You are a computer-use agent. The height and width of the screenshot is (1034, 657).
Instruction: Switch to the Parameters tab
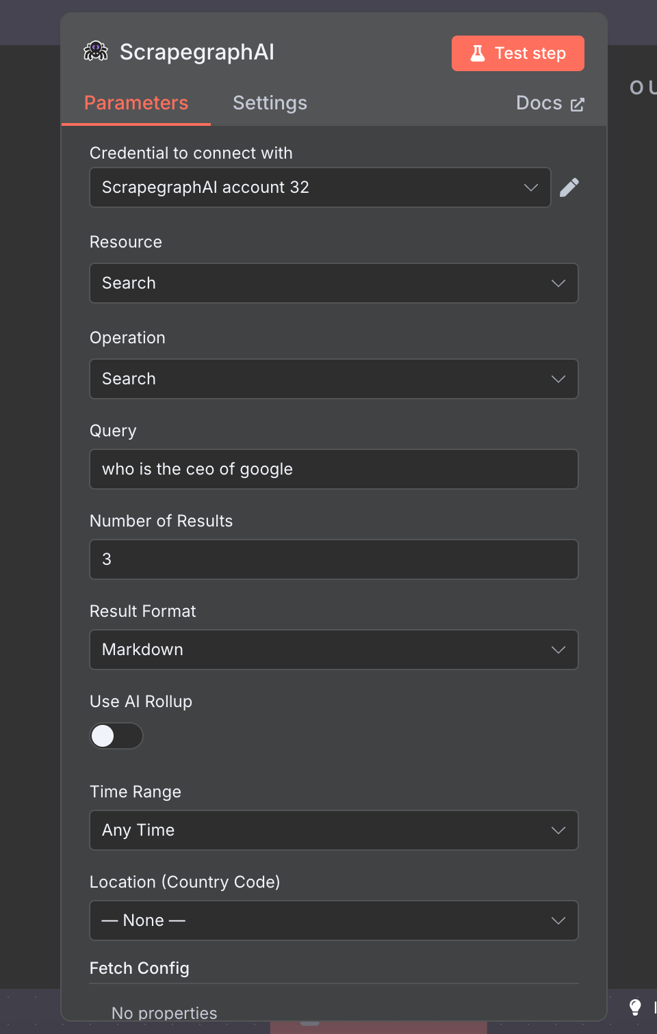pos(136,103)
